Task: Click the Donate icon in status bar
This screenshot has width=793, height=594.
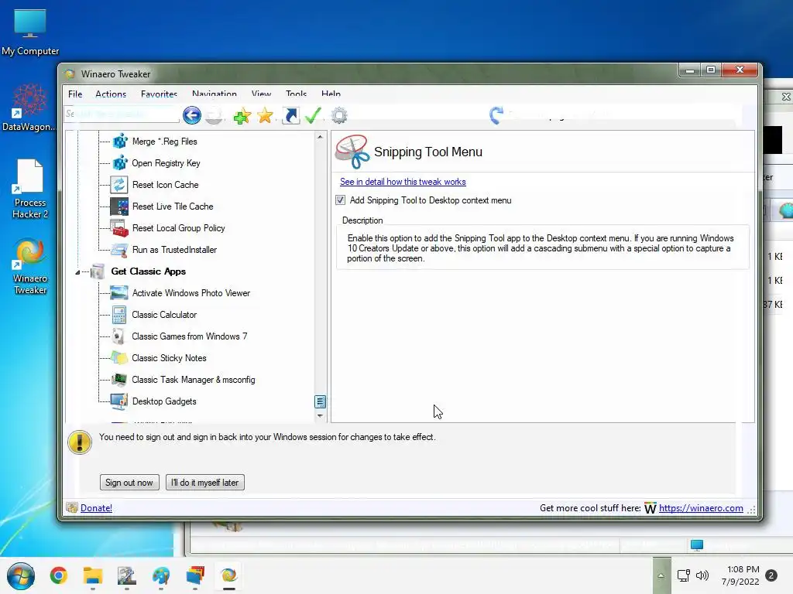Action: pyautogui.click(x=72, y=507)
